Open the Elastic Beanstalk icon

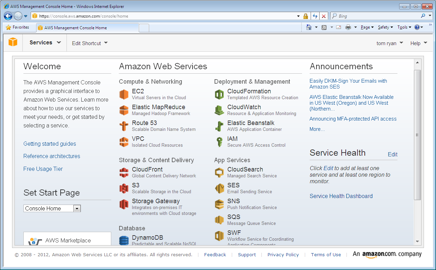[219, 126]
